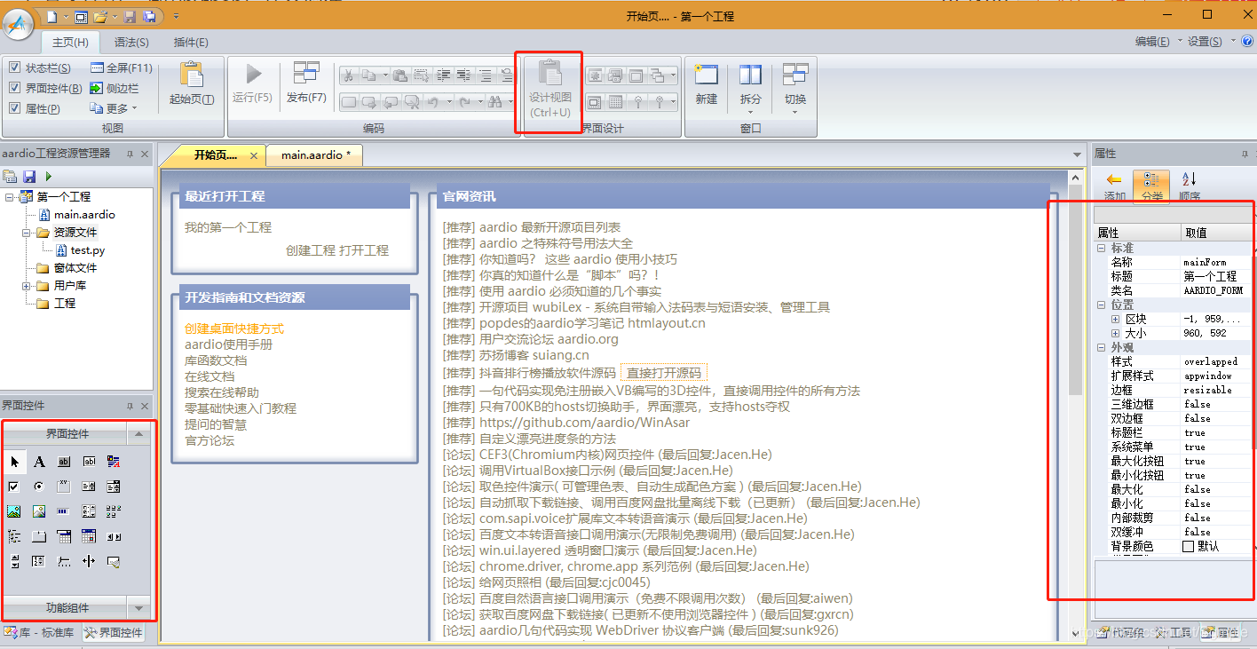Select the pointer arrow tool in 界面控件
Image resolution: width=1257 pixels, height=649 pixels.
point(15,462)
